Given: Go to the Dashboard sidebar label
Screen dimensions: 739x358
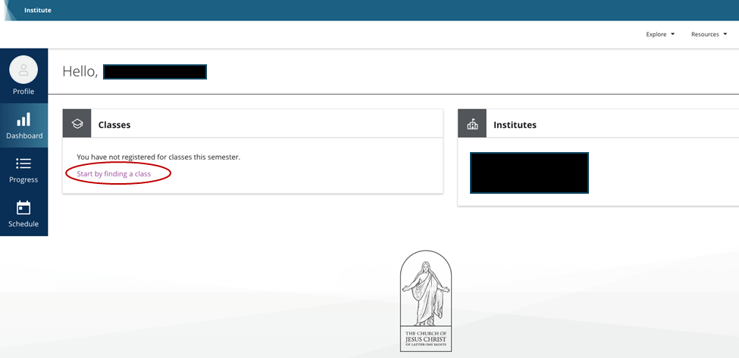Looking at the screenshot, I should (x=24, y=136).
